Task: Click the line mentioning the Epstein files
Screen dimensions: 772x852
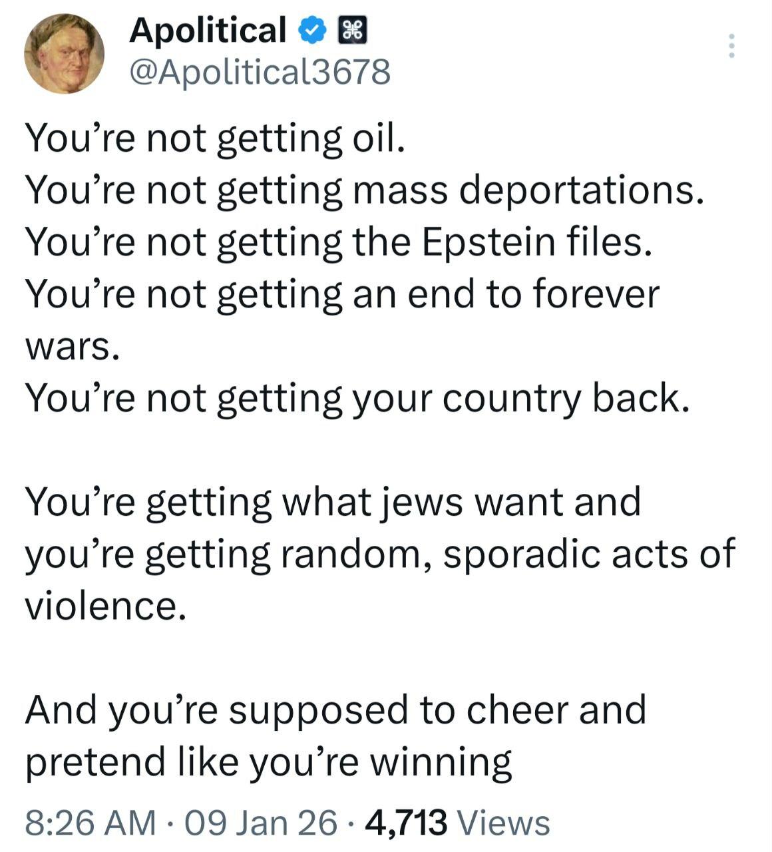Action: click(x=338, y=242)
